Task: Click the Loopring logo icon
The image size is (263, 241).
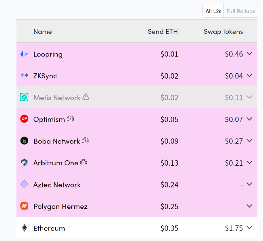Action: tap(24, 54)
